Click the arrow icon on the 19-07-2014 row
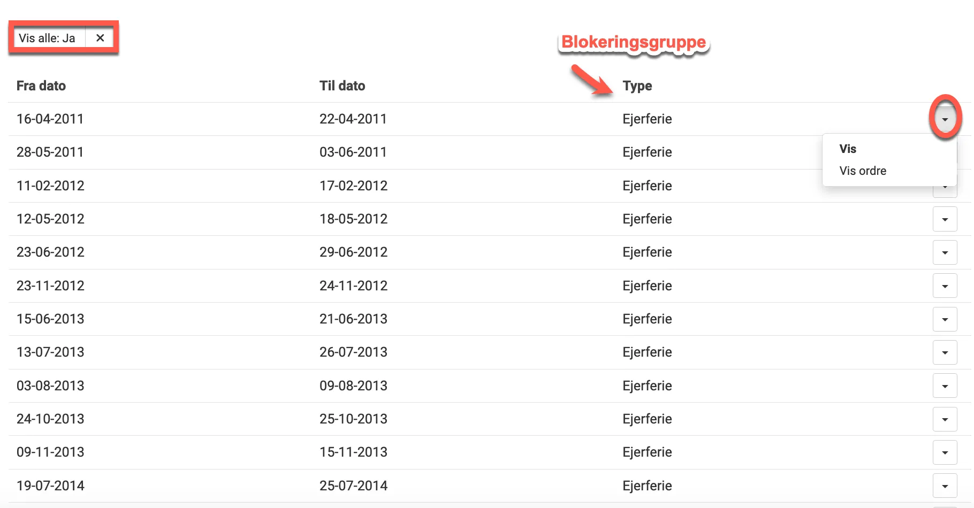The height and width of the screenshot is (508, 974). pyautogui.click(x=945, y=486)
